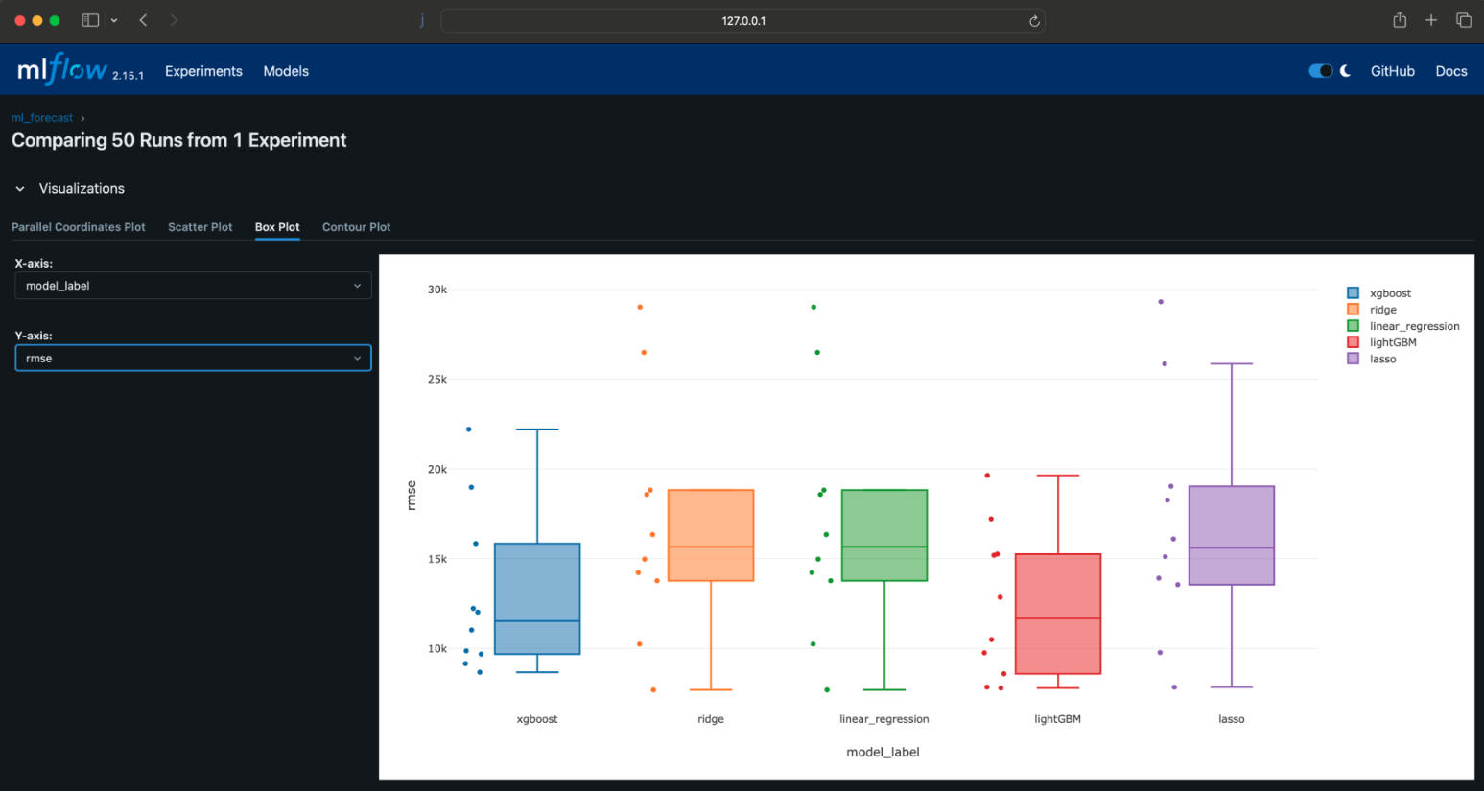Image resolution: width=1484 pixels, height=791 pixels.
Task: Switch to the Scatter Plot tab
Action: coord(200,227)
